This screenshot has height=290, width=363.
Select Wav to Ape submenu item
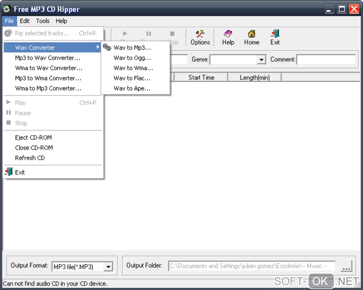[x=136, y=88]
